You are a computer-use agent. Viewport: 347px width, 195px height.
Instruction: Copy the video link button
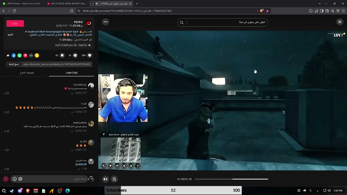click(14, 64)
